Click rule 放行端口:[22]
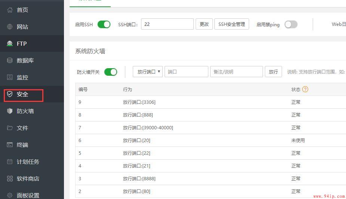The height and width of the screenshot is (199, 346). (137, 153)
